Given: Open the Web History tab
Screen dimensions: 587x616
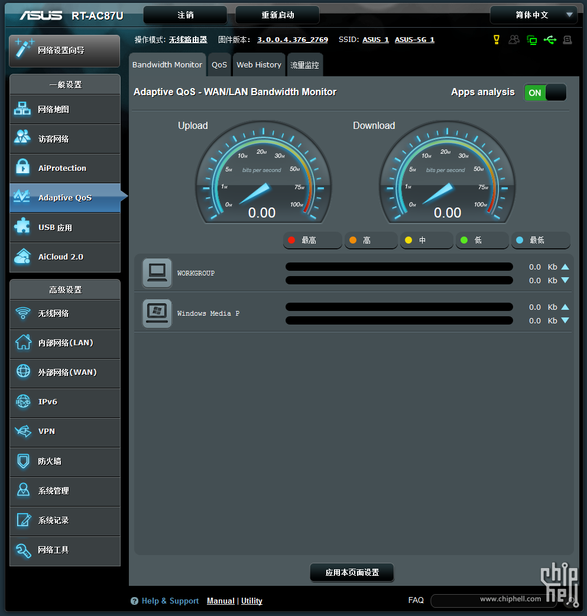Looking at the screenshot, I should click(x=259, y=65).
